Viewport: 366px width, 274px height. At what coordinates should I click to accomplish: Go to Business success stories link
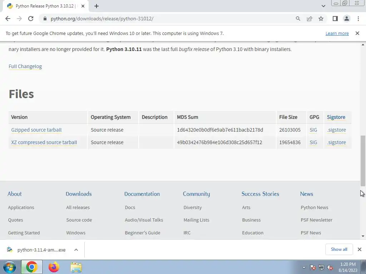251,220
